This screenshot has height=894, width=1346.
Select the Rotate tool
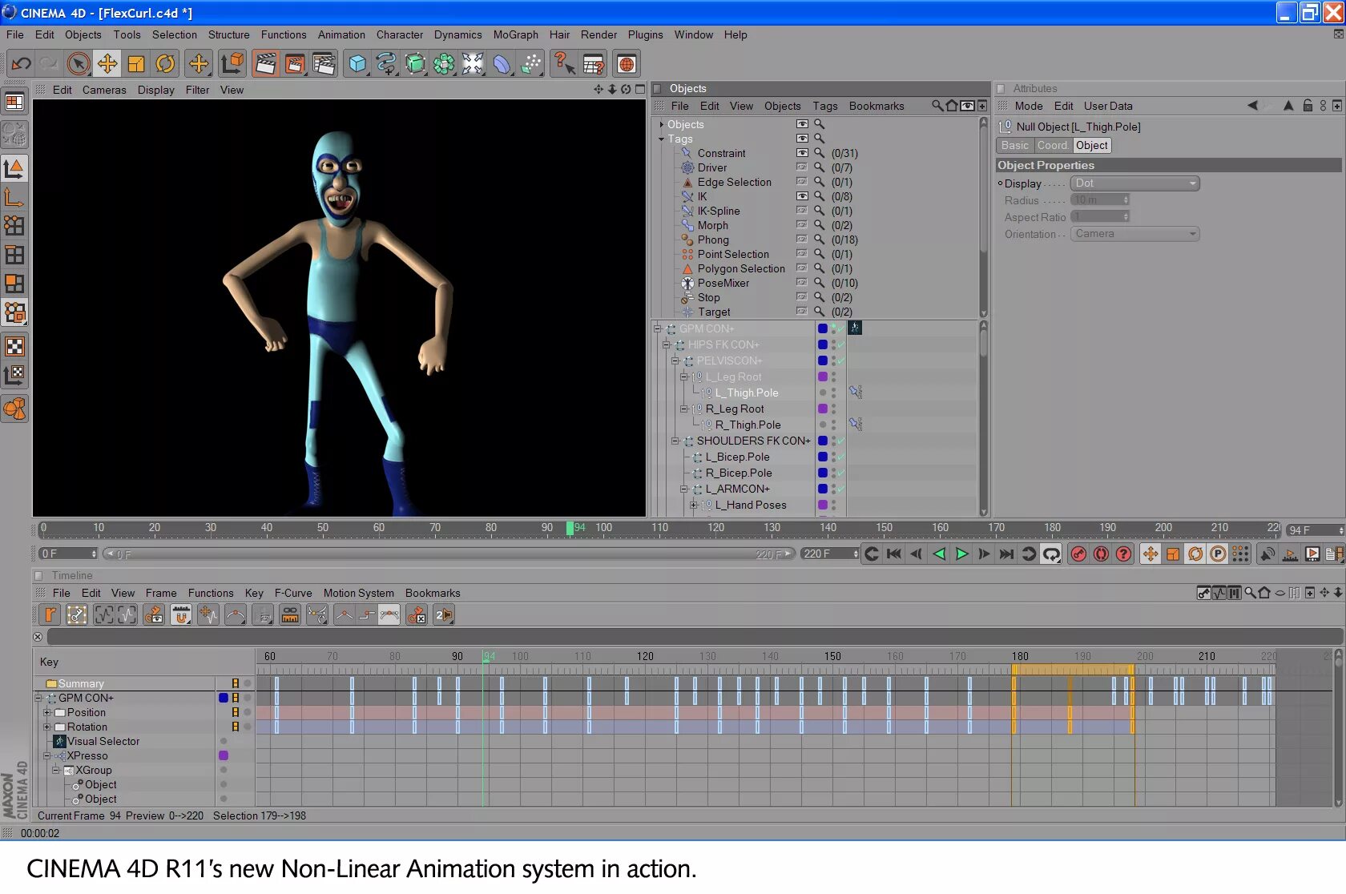pyautogui.click(x=165, y=63)
